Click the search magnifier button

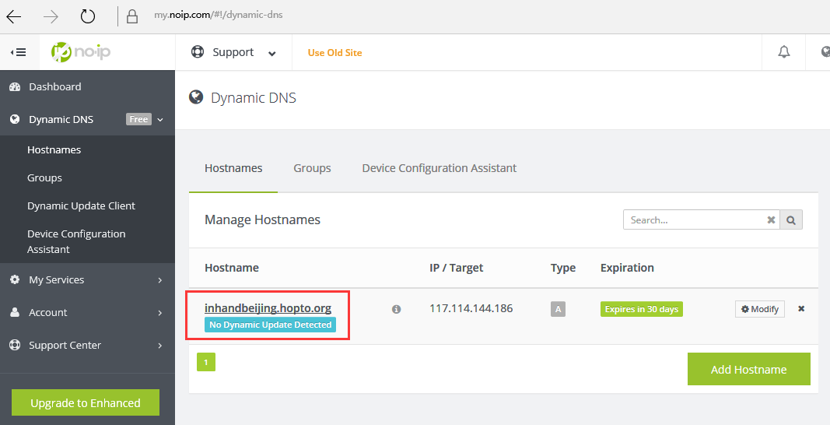tap(791, 220)
